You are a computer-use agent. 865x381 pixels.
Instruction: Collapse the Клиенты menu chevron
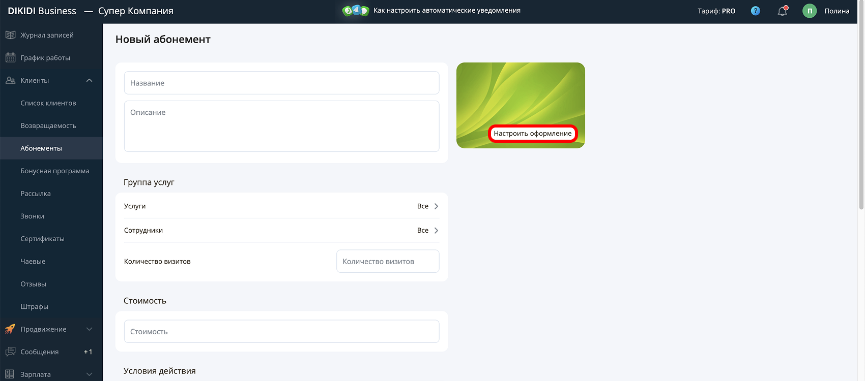[x=90, y=80]
